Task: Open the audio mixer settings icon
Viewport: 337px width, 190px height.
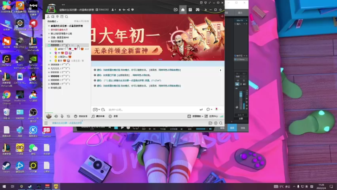Action: coord(68,117)
